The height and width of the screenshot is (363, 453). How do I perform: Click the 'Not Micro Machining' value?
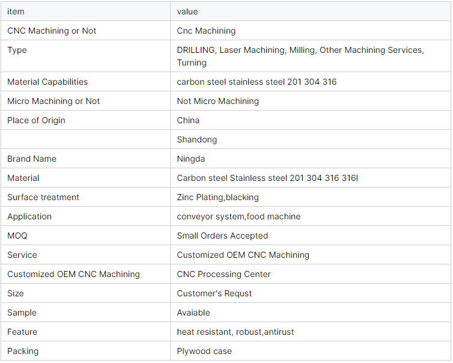coord(218,101)
